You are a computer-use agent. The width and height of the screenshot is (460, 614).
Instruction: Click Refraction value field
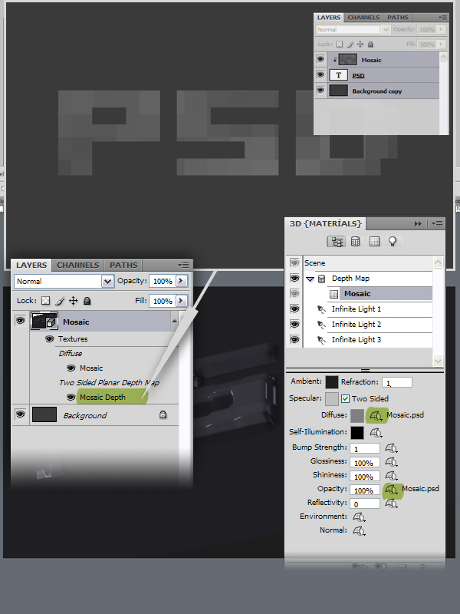(x=397, y=382)
